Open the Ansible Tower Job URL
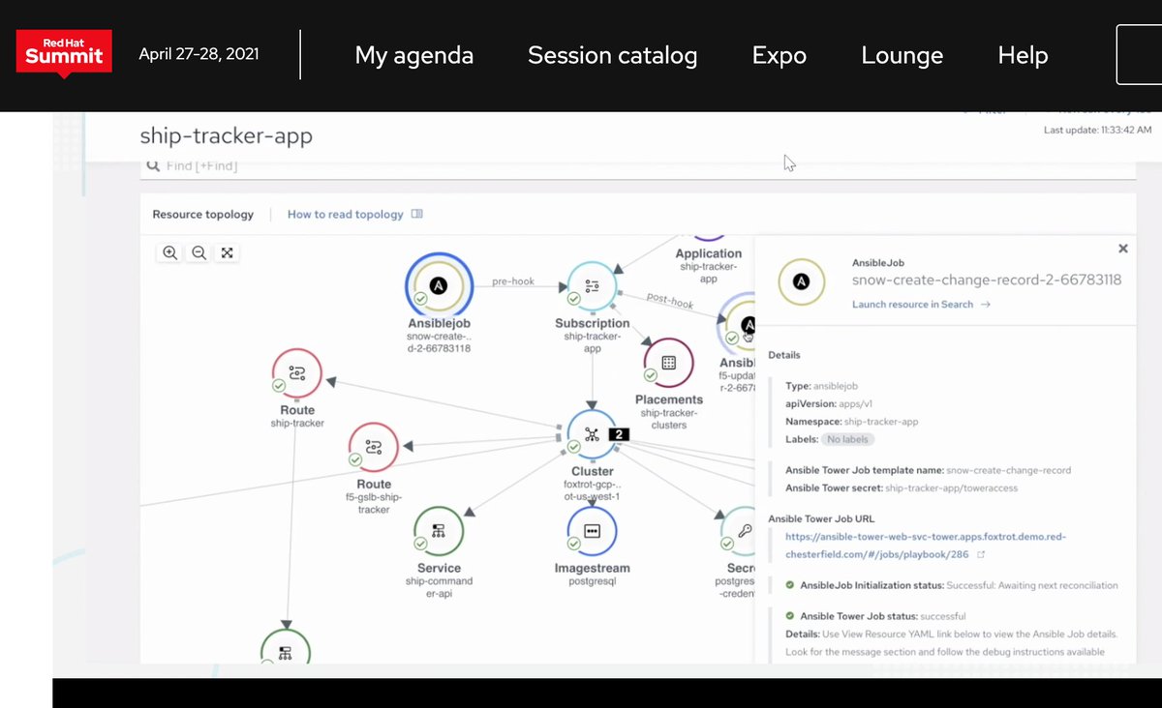Image resolution: width=1162 pixels, height=708 pixels. (x=925, y=546)
